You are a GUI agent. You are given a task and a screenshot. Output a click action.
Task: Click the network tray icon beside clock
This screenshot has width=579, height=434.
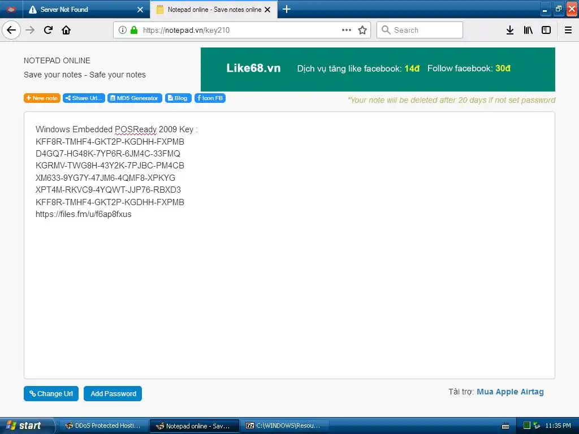[537, 426]
